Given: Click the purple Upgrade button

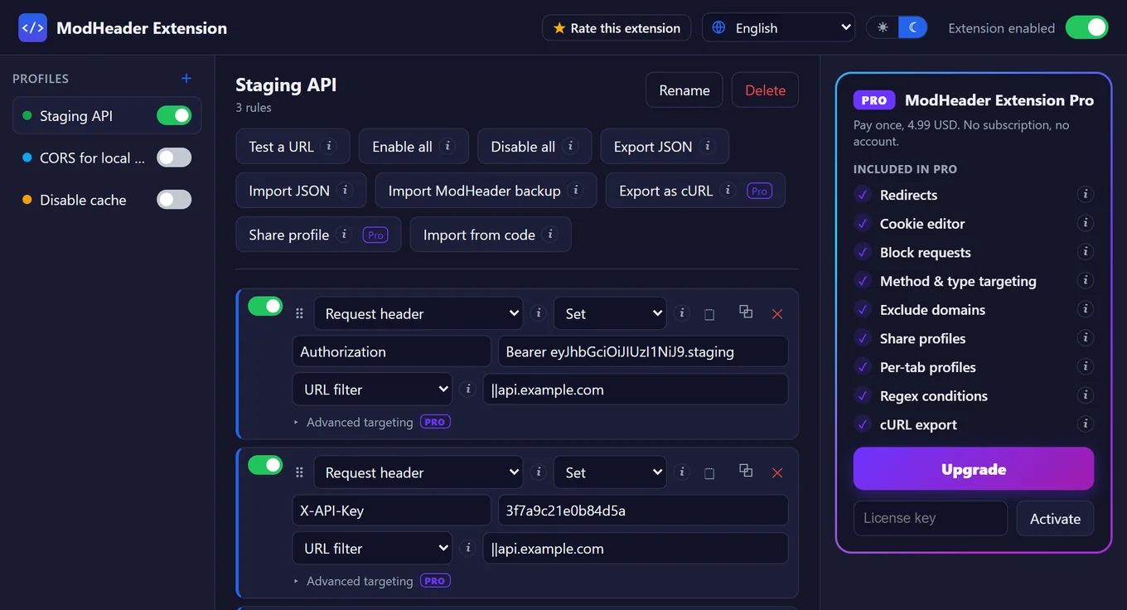Looking at the screenshot, I should pos(974,469).
